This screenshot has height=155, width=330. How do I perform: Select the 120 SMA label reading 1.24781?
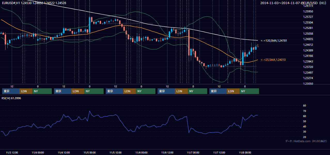[x=274, y=41]
